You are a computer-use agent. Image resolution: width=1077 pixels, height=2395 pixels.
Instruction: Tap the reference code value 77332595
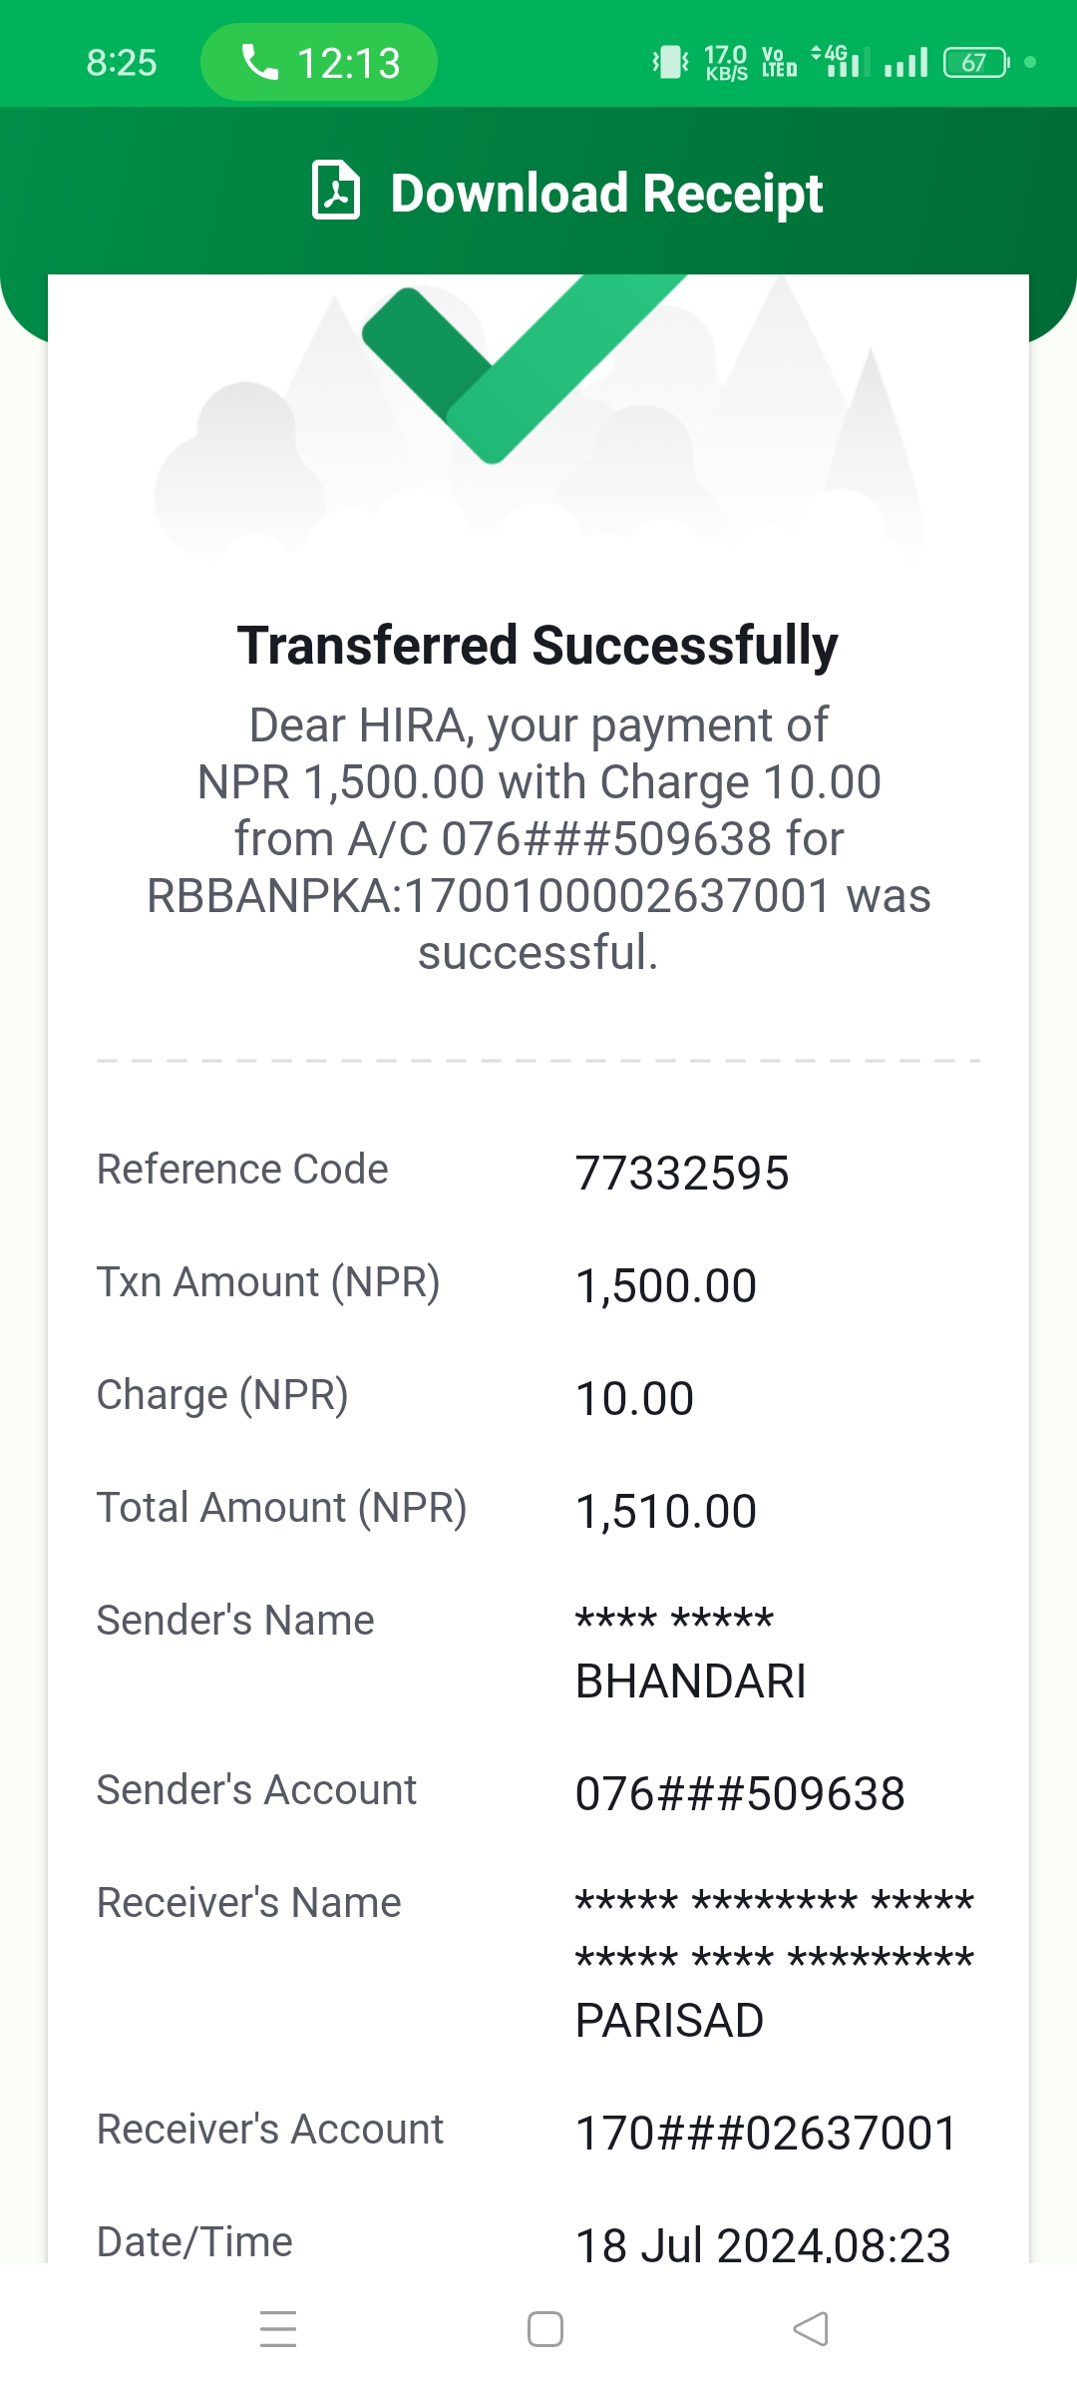(x=682, y=1173)
